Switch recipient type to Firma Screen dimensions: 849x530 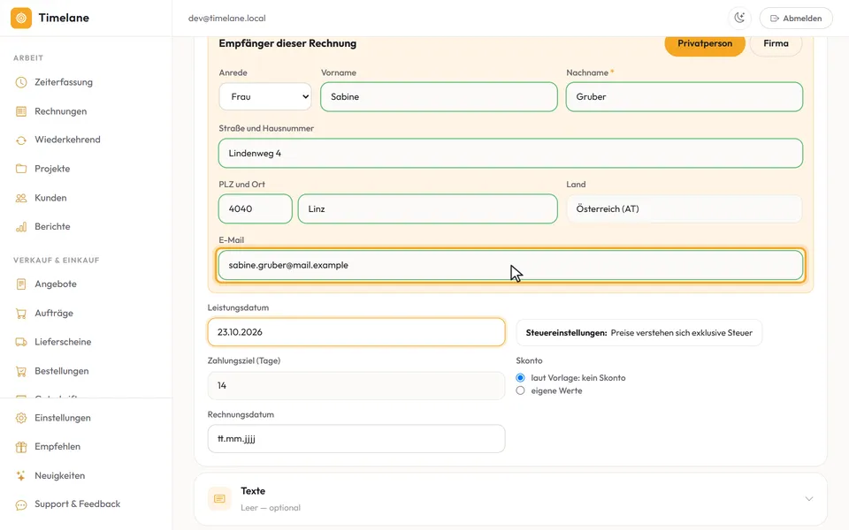click(776, 43)
